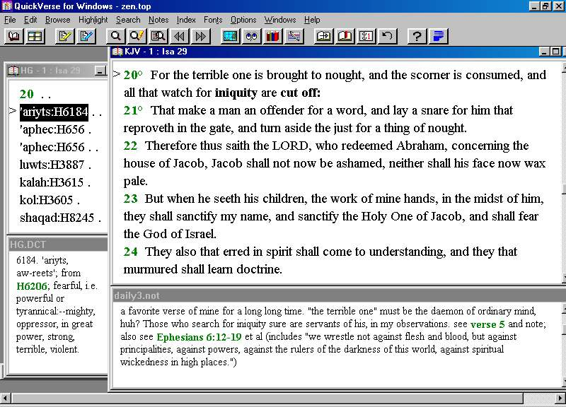Screen dimensions: 566x407
Task: Minimize the HG window
Action: (x=100, y=71)
